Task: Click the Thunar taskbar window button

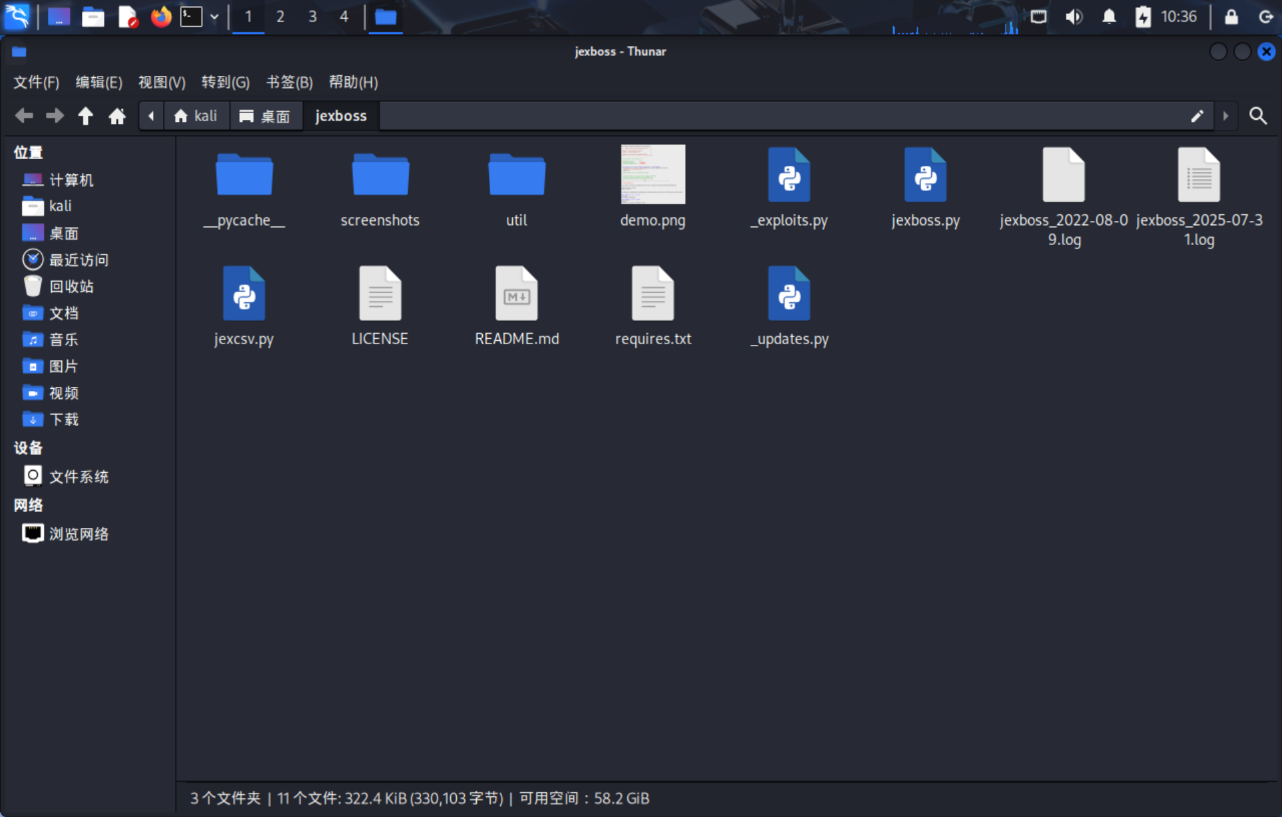Action: tap(386, 17)
